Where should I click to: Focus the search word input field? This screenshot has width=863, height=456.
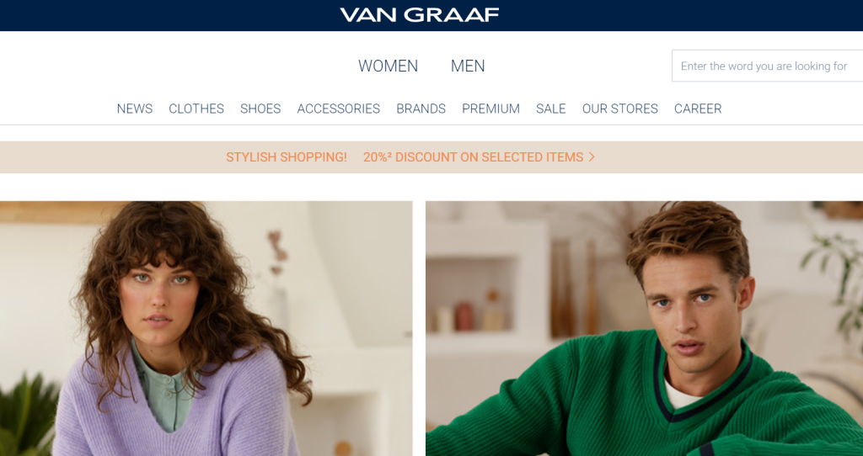tap(767, 66)
